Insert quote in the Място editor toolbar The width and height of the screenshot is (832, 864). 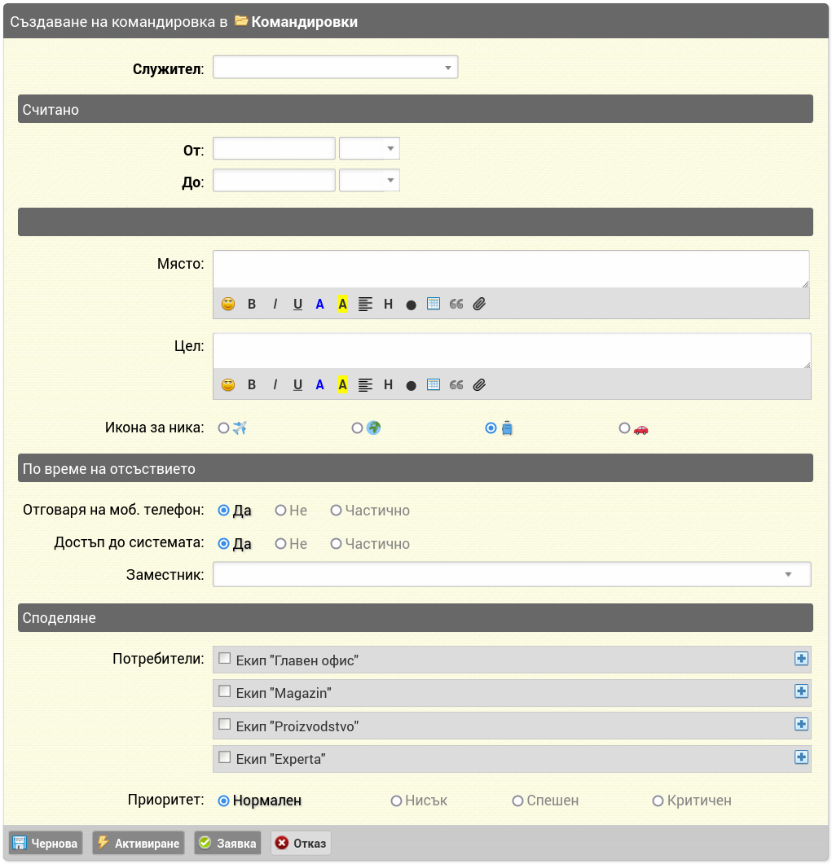[456, 305]
